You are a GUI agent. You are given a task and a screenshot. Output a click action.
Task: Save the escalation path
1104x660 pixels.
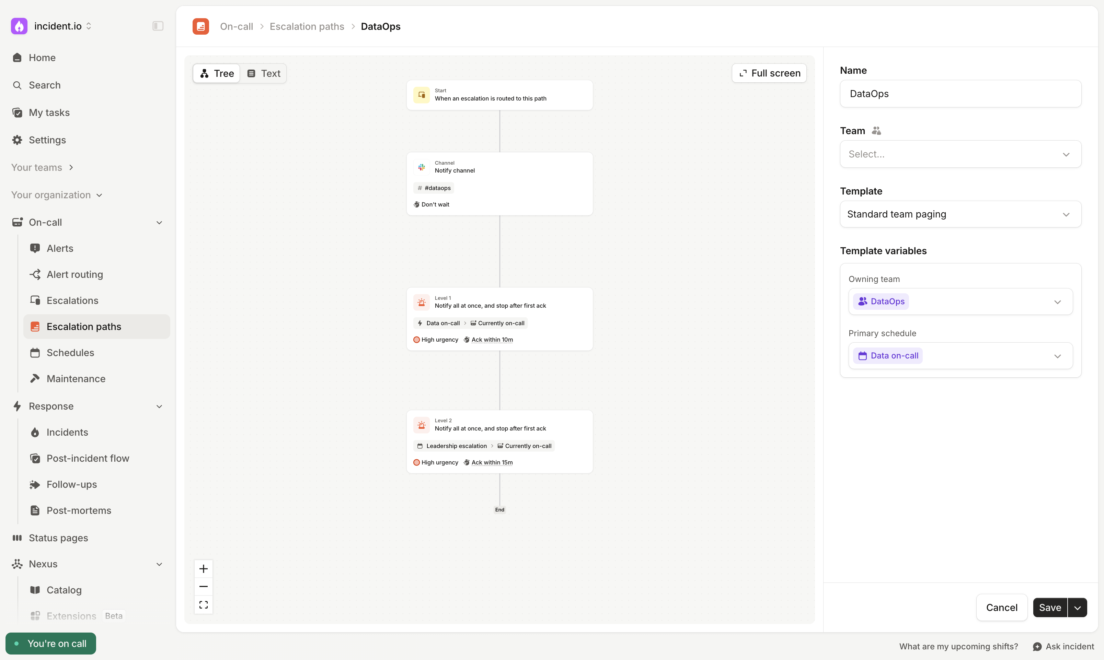point(1050,608)
